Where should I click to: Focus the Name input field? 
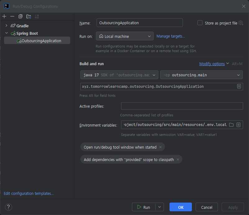(x=140, y=23)
